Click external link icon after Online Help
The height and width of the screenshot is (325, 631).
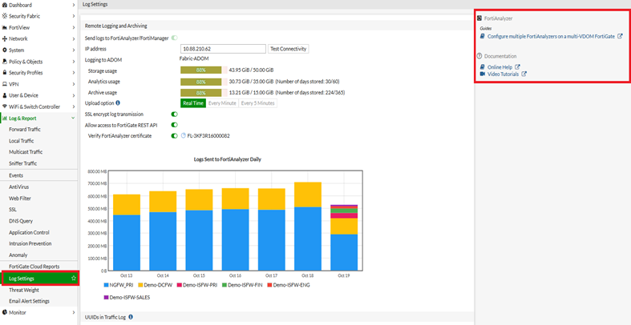point(517,67)
